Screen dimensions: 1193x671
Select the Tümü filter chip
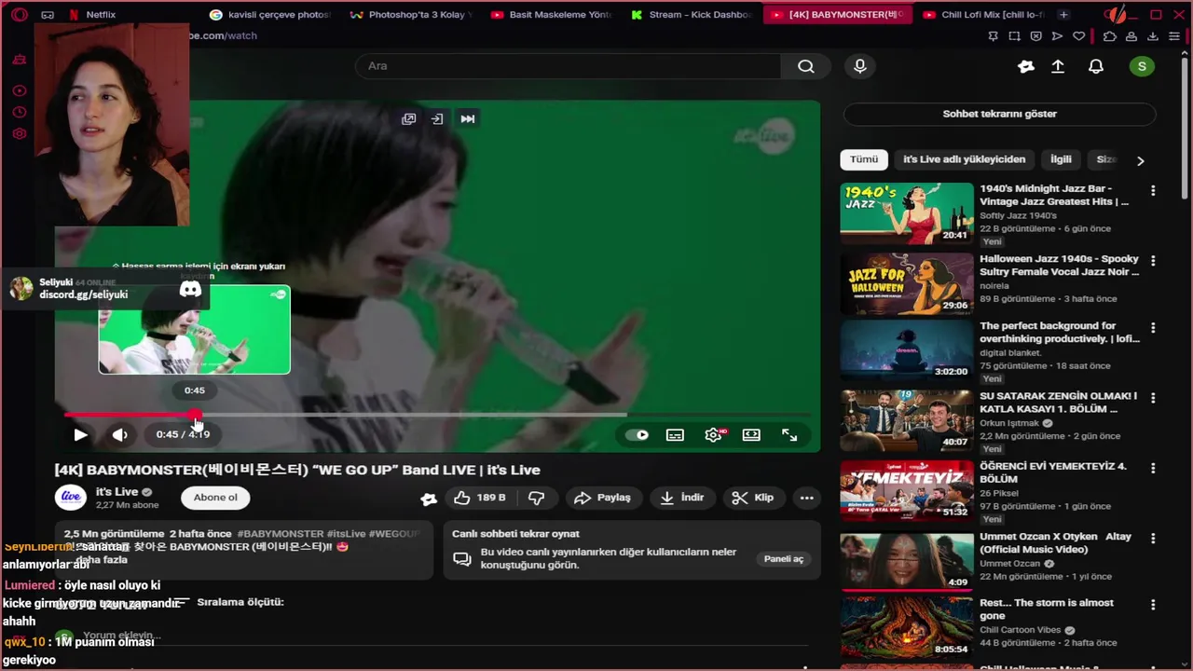click(x=864, y=159)
